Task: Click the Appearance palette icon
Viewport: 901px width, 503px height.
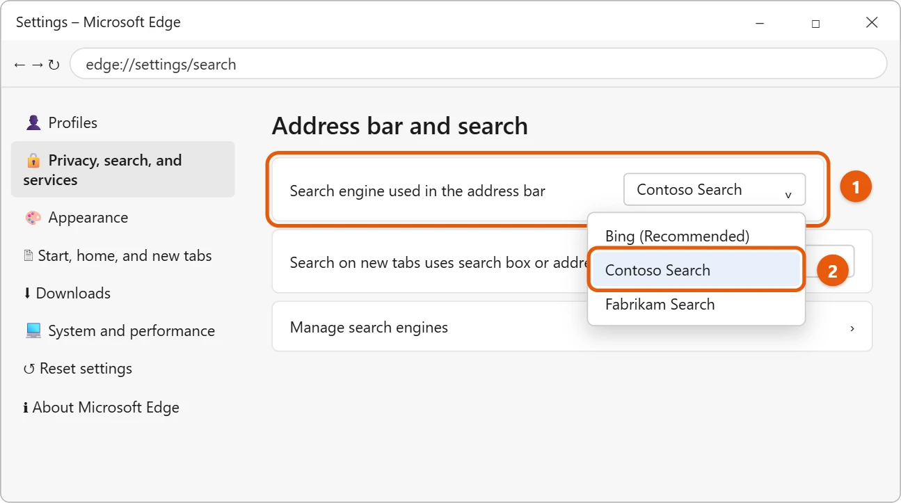Action: (x=33, y=218)
